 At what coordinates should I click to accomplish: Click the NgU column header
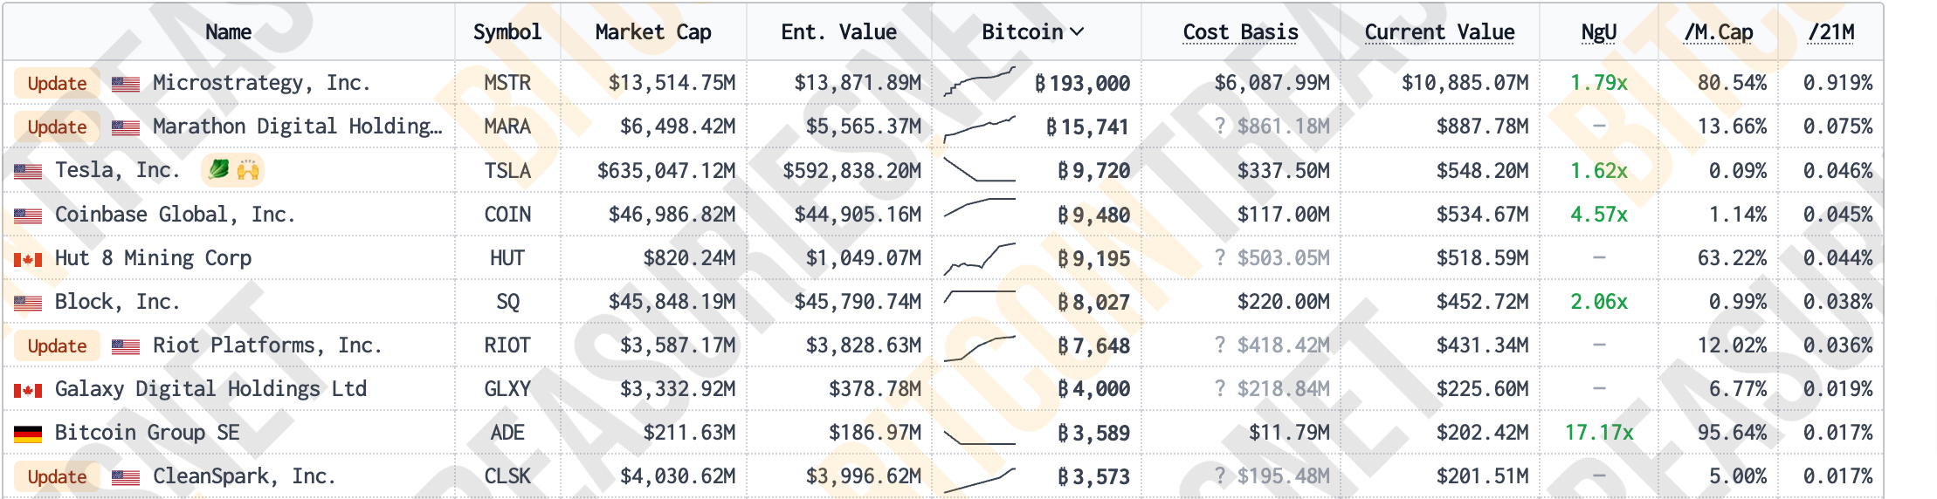1598,32
